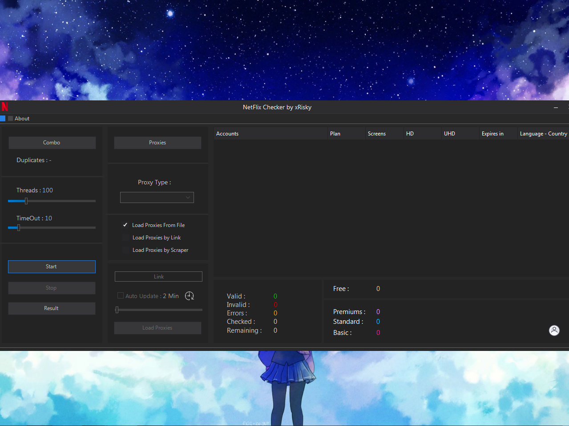Click the grayed-out Stop button
569x426 pixels.
(x=52, y=288)
